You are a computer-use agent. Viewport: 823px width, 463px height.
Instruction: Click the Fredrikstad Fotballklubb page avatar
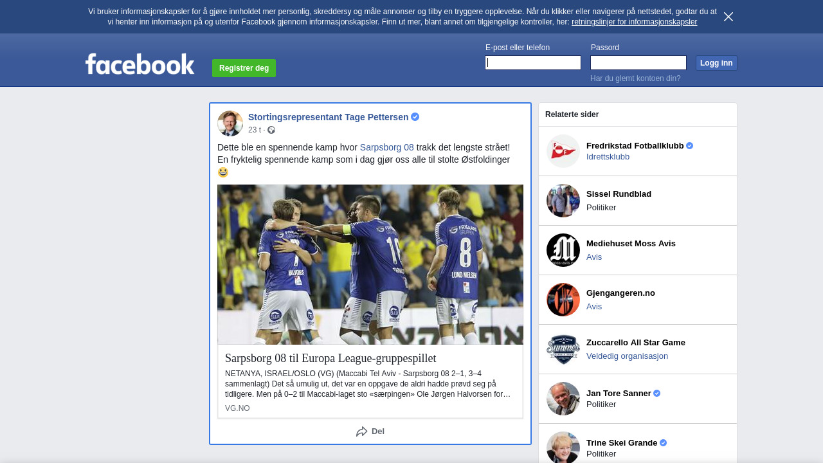point(563,151)
